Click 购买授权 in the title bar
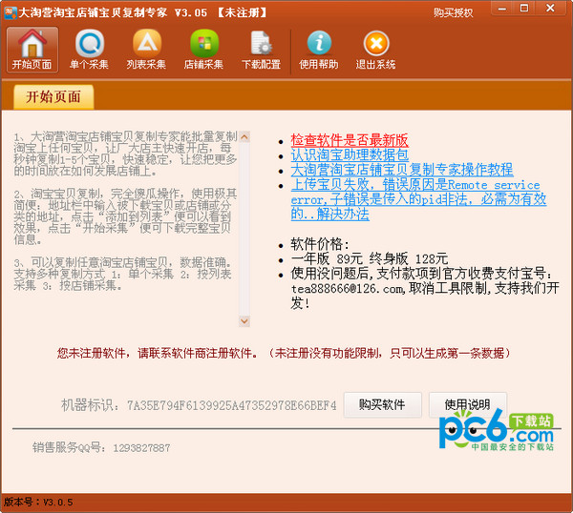Image resolution: width=573 pixels, height=513 pixels. click(x=453, y=12)
